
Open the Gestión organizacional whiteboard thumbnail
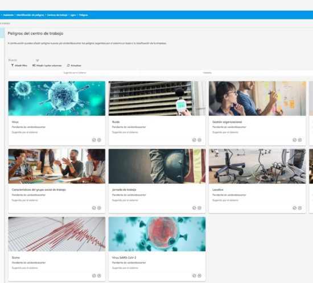coord(257,98)
